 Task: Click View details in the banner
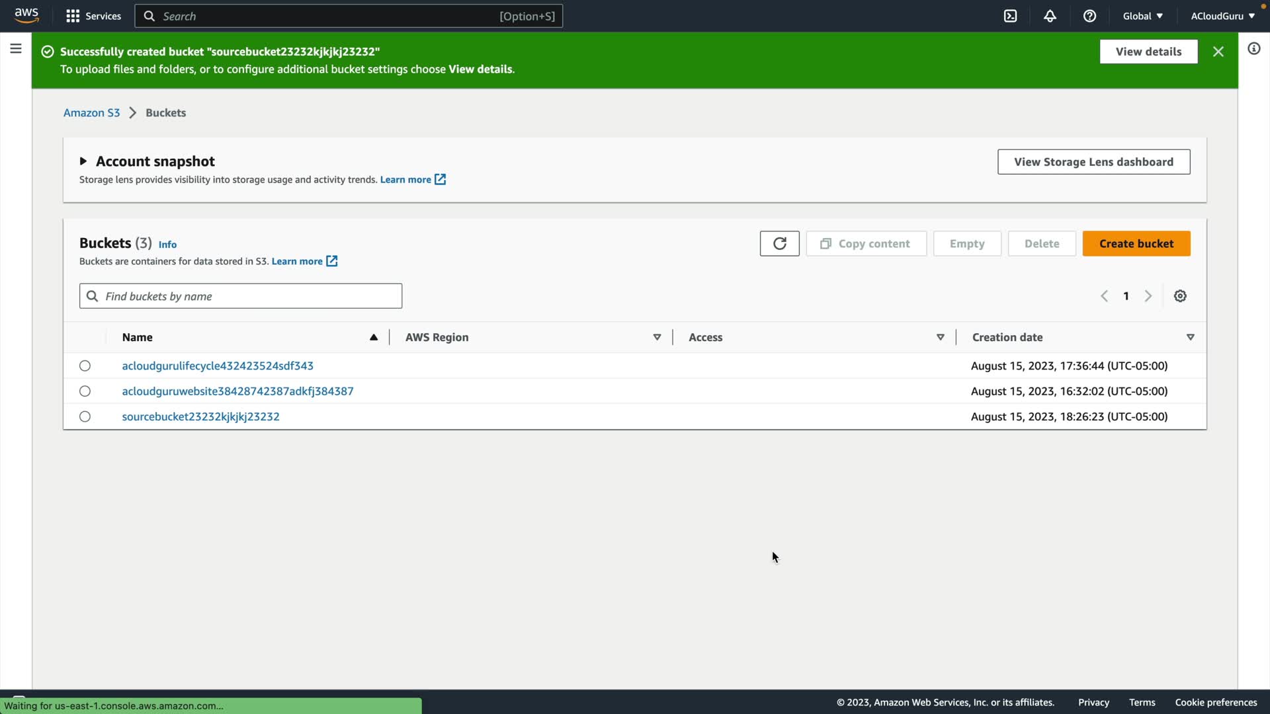tap(1148, 52)
